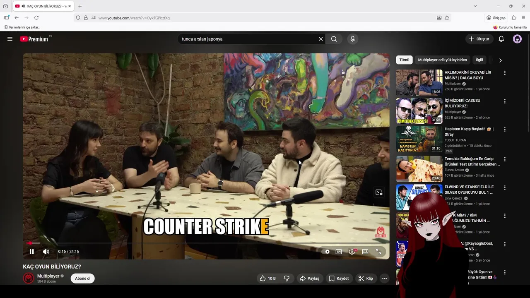Screen dimensions: 530x298
Task: Open the Multiplayer channel name link
Action: [x=48, y=276]
